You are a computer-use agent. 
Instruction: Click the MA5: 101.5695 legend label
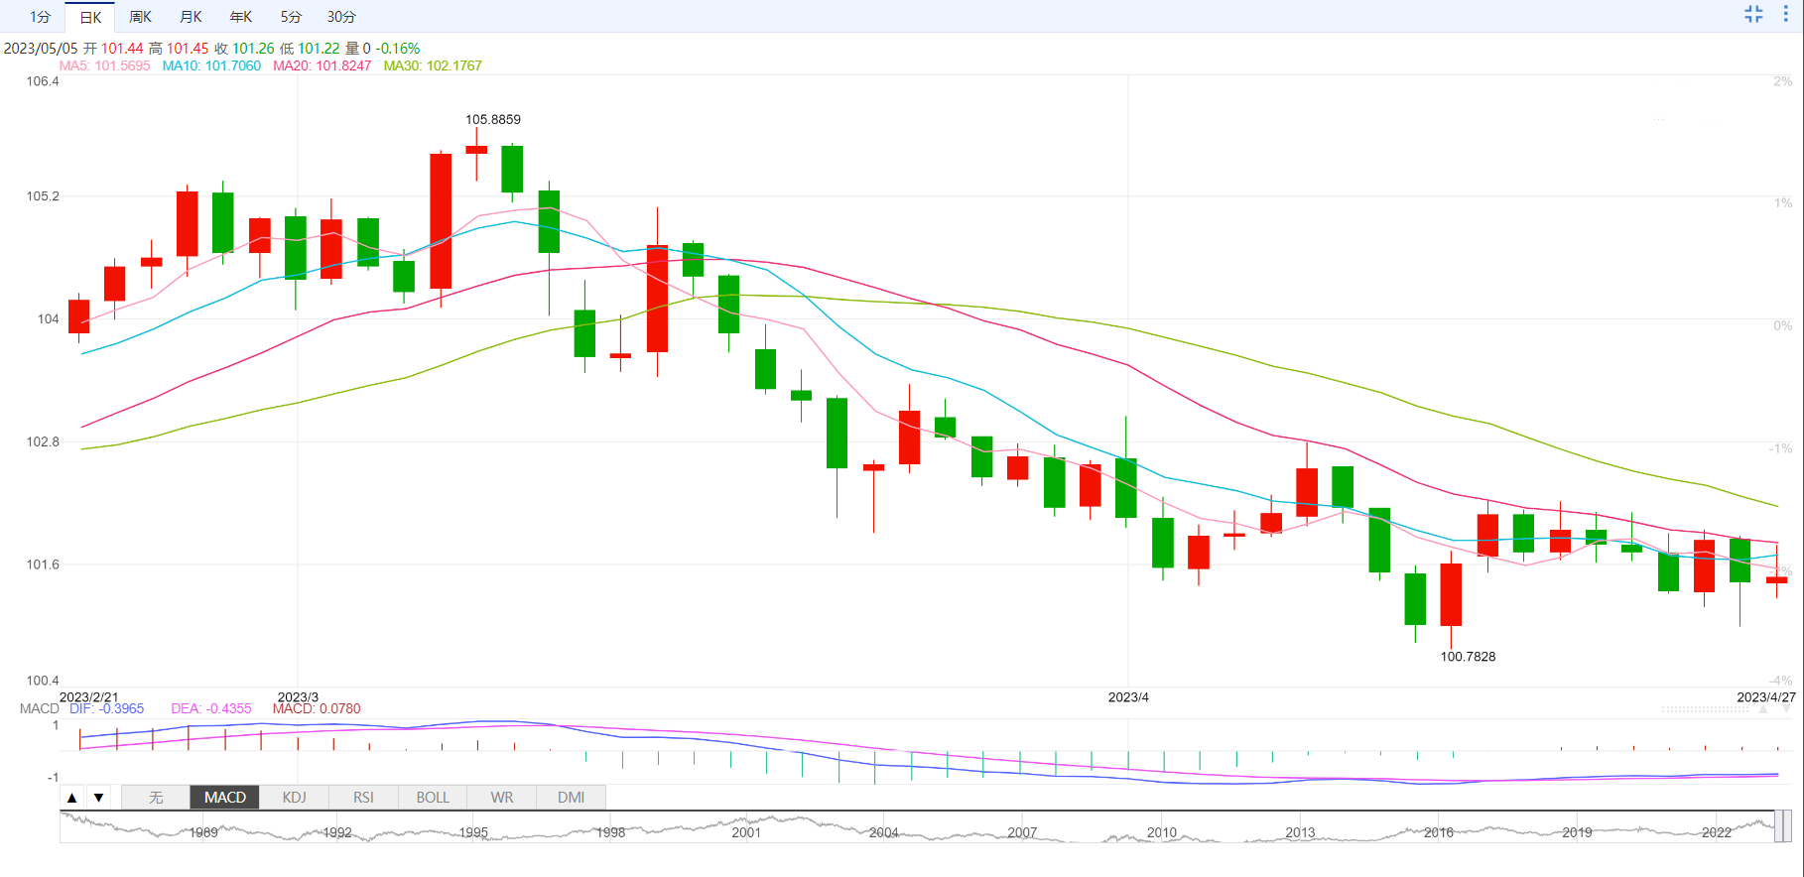click(105, 65)
